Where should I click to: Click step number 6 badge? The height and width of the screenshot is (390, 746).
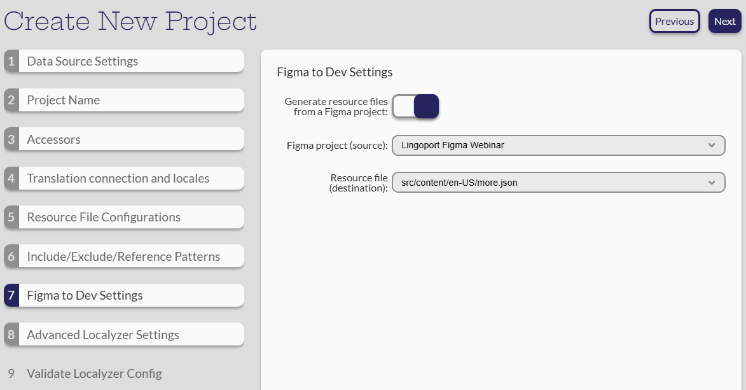(x=11, y=257)
